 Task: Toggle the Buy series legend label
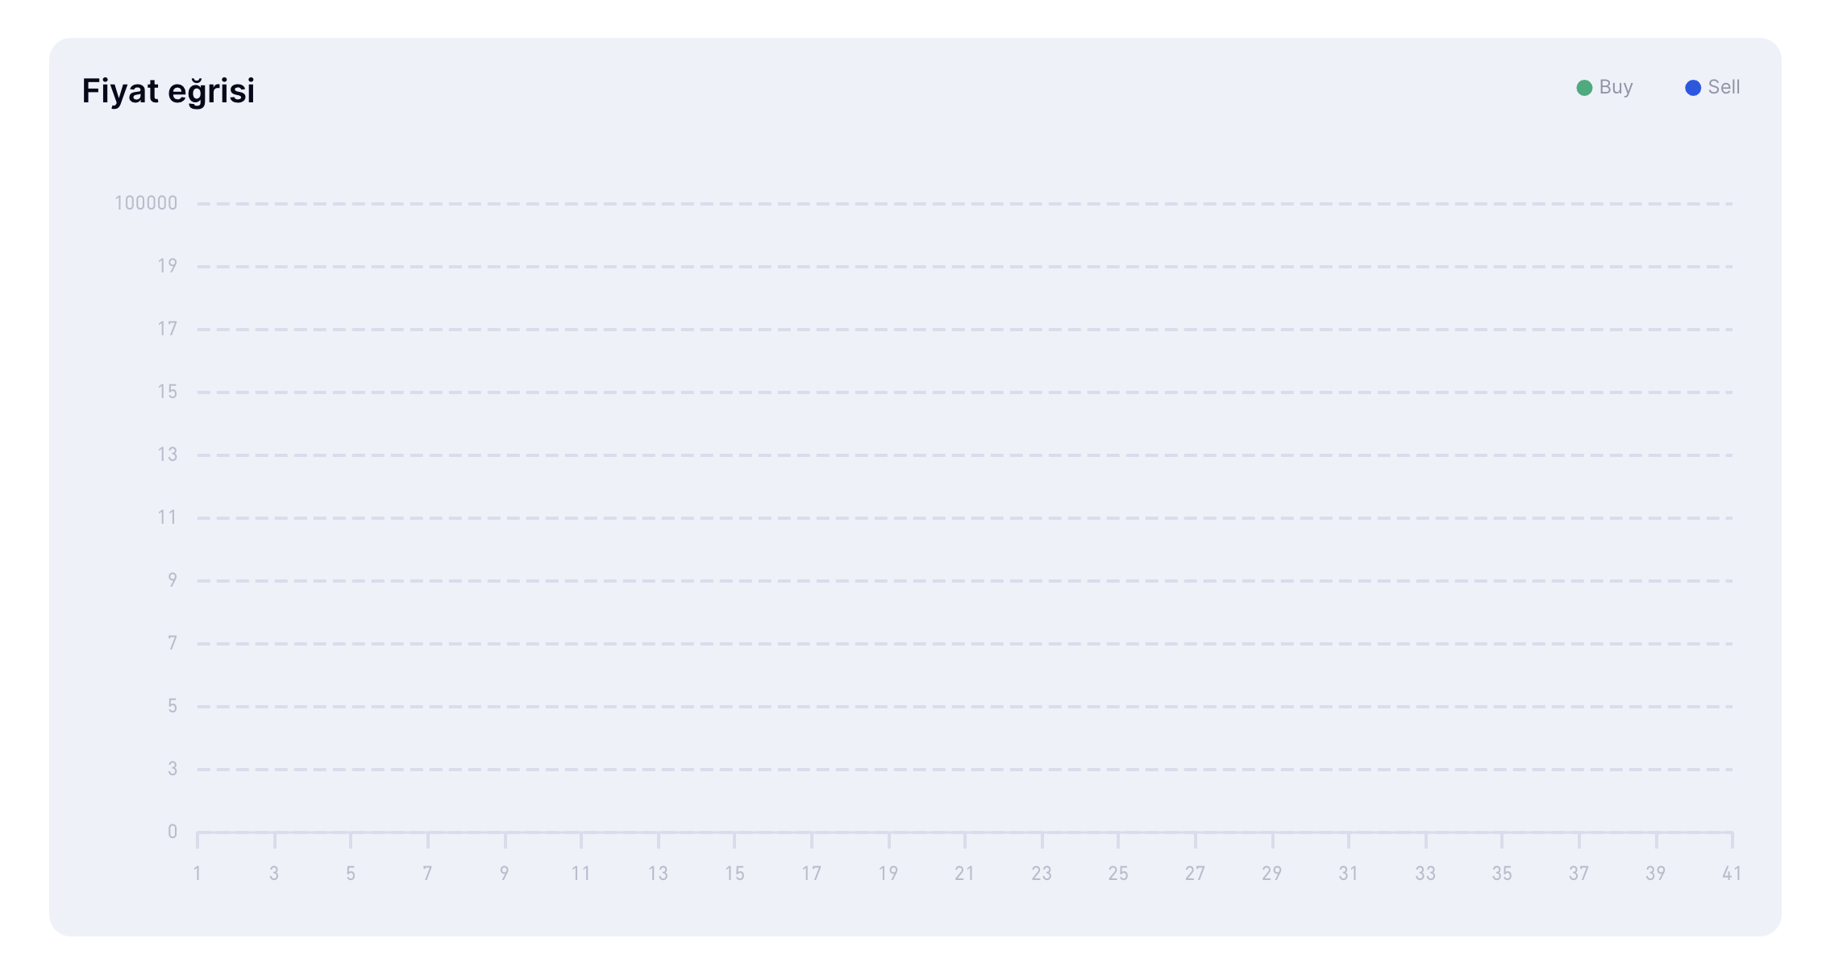1616,87
